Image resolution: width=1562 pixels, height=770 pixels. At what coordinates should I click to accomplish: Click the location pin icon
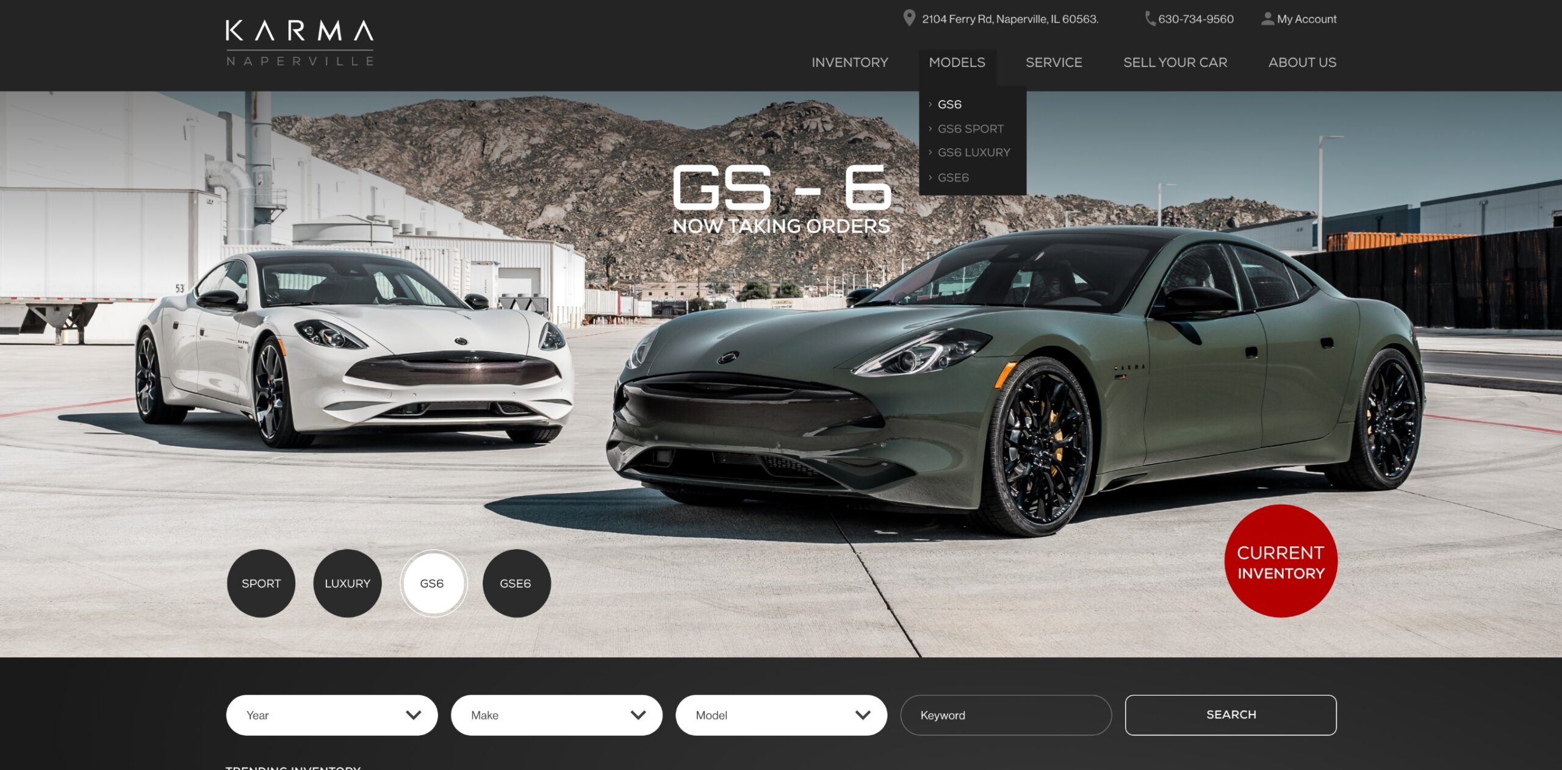tap(909, 18)
